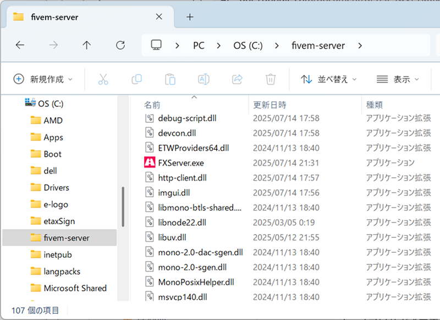Click the Forward navigation arrow
Screen dimensions: 440x320
pos(53,45)
